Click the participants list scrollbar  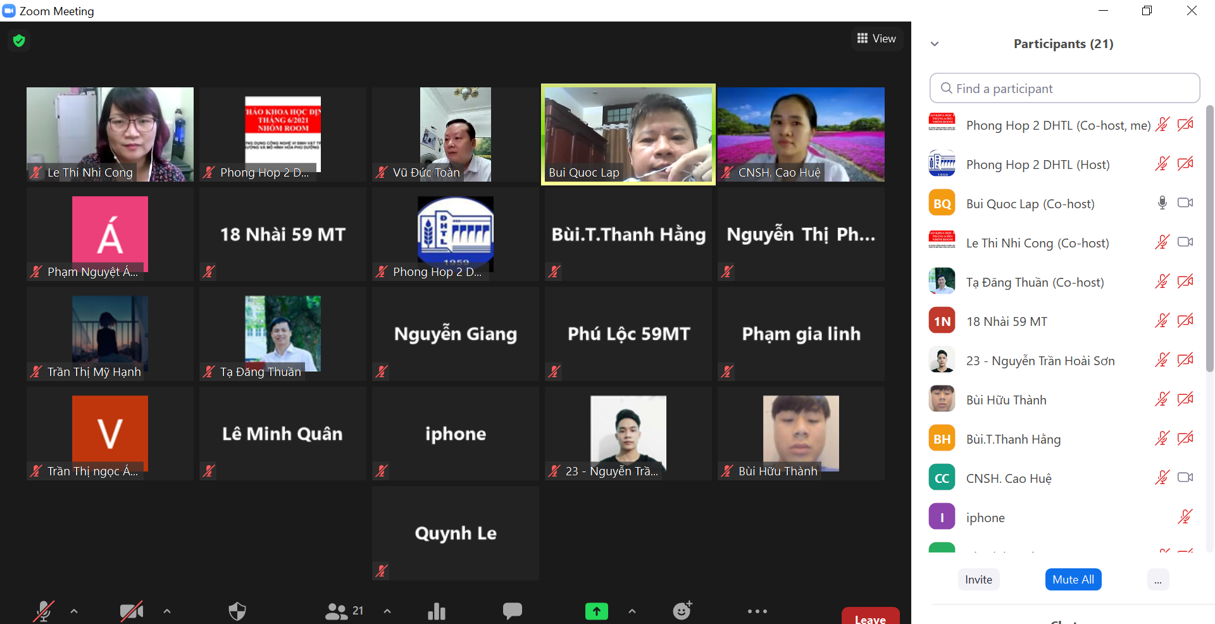[1209, 240]
